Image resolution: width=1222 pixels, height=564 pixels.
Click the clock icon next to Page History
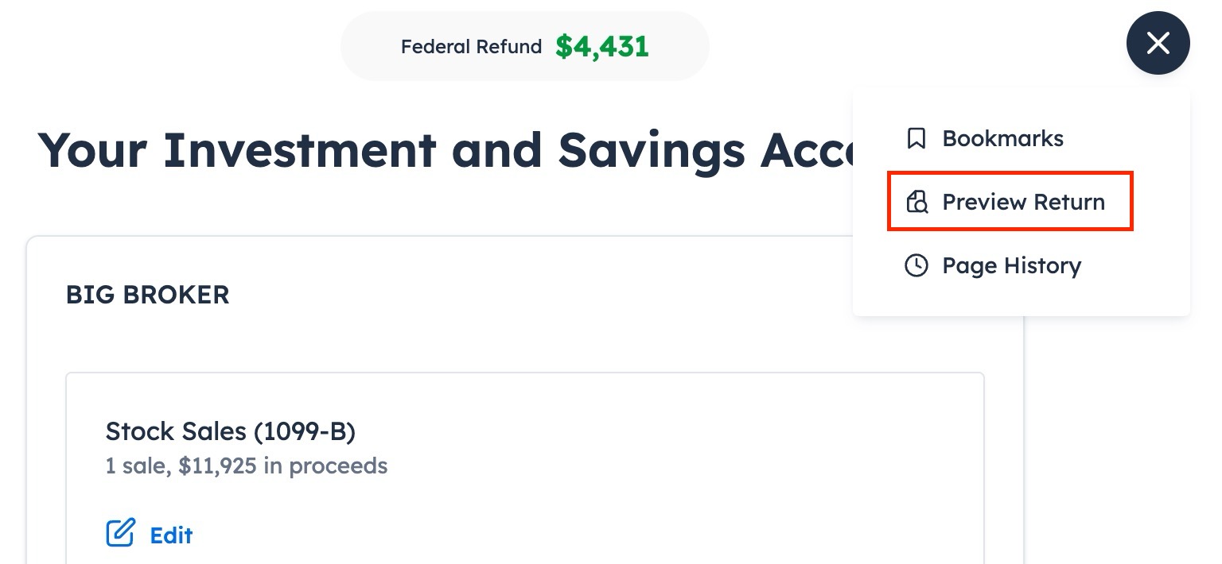coord(916,265)
